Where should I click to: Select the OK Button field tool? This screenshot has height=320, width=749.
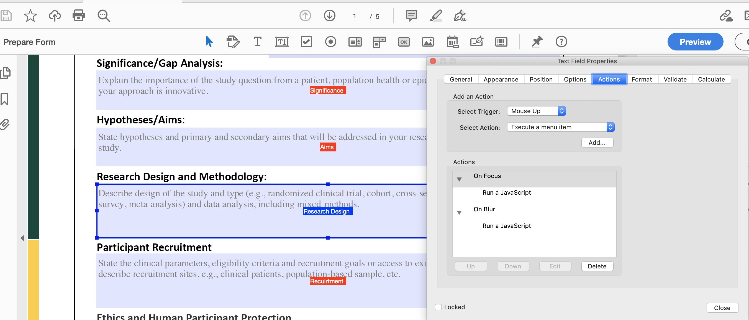[404, 42]
